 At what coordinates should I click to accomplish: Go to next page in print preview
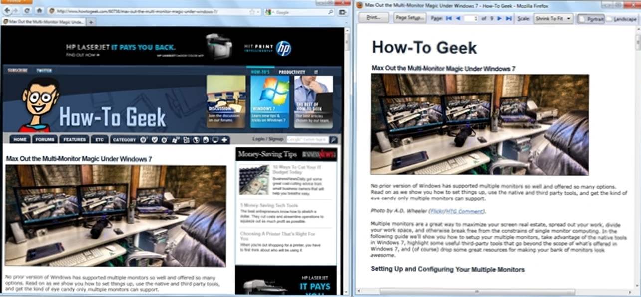coord(500,18)
